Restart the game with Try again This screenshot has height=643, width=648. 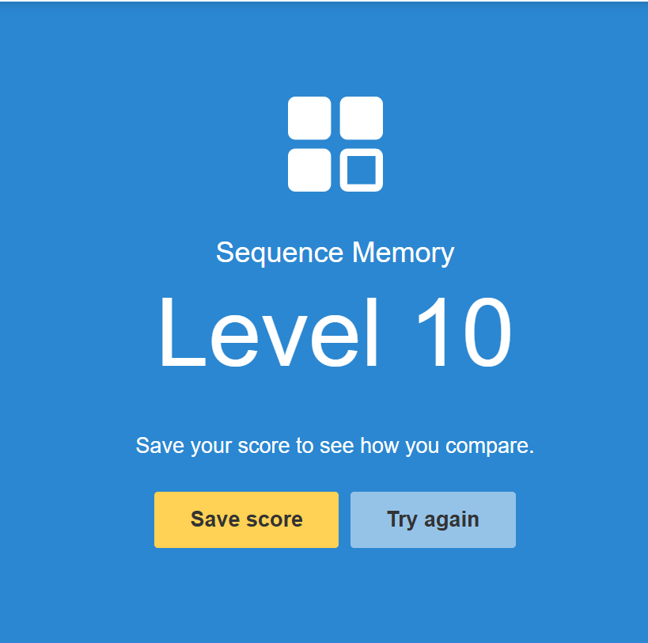click(433, 519)
